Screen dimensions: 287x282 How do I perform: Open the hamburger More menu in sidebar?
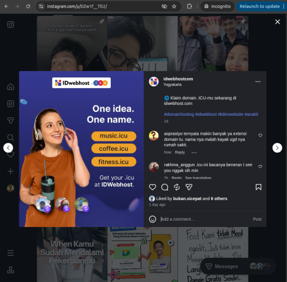coord(10,253)
